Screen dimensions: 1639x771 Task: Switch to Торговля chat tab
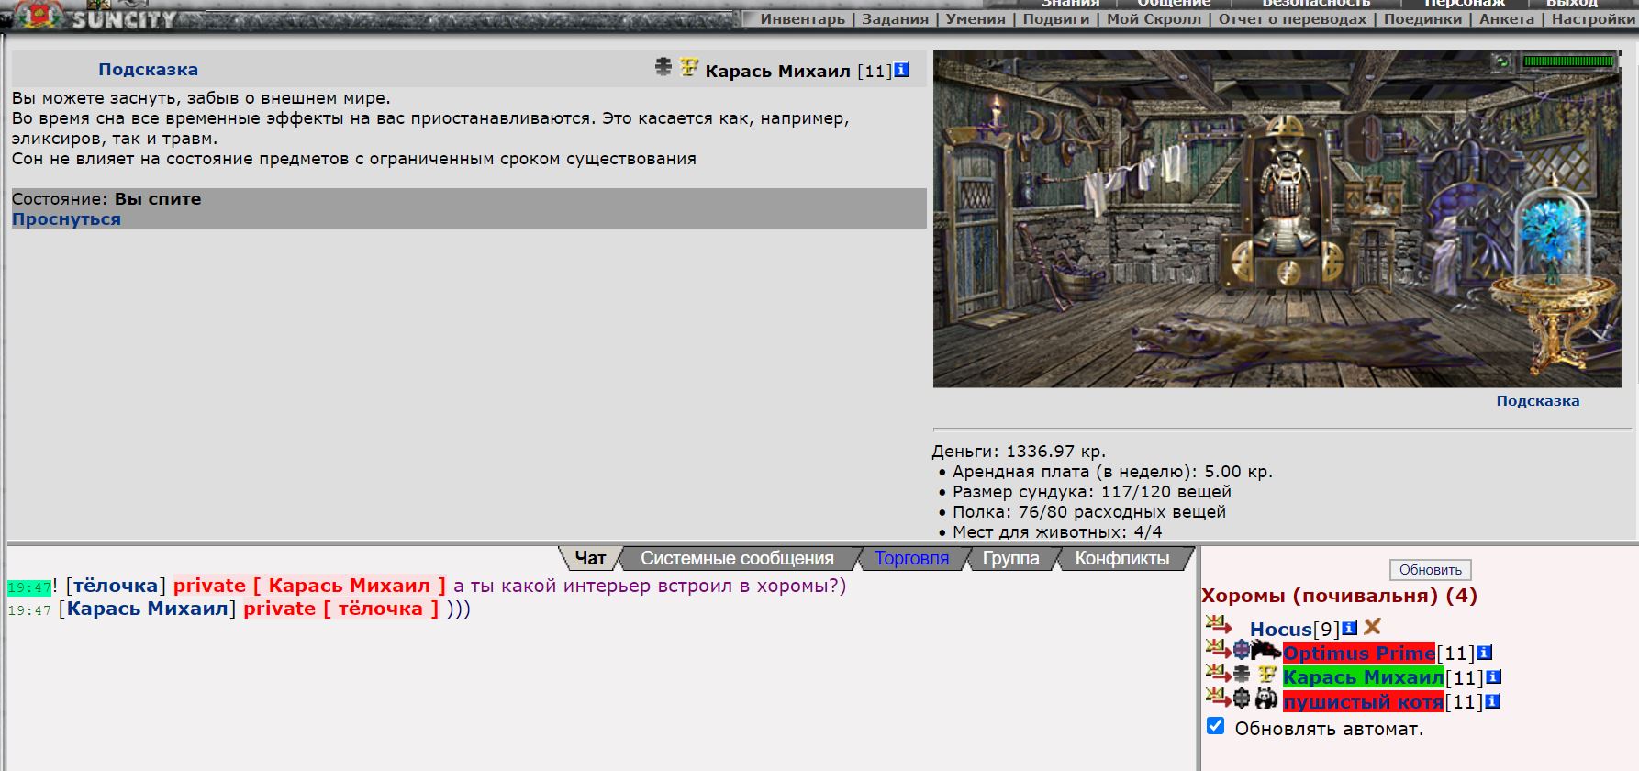tap(911, 558)
